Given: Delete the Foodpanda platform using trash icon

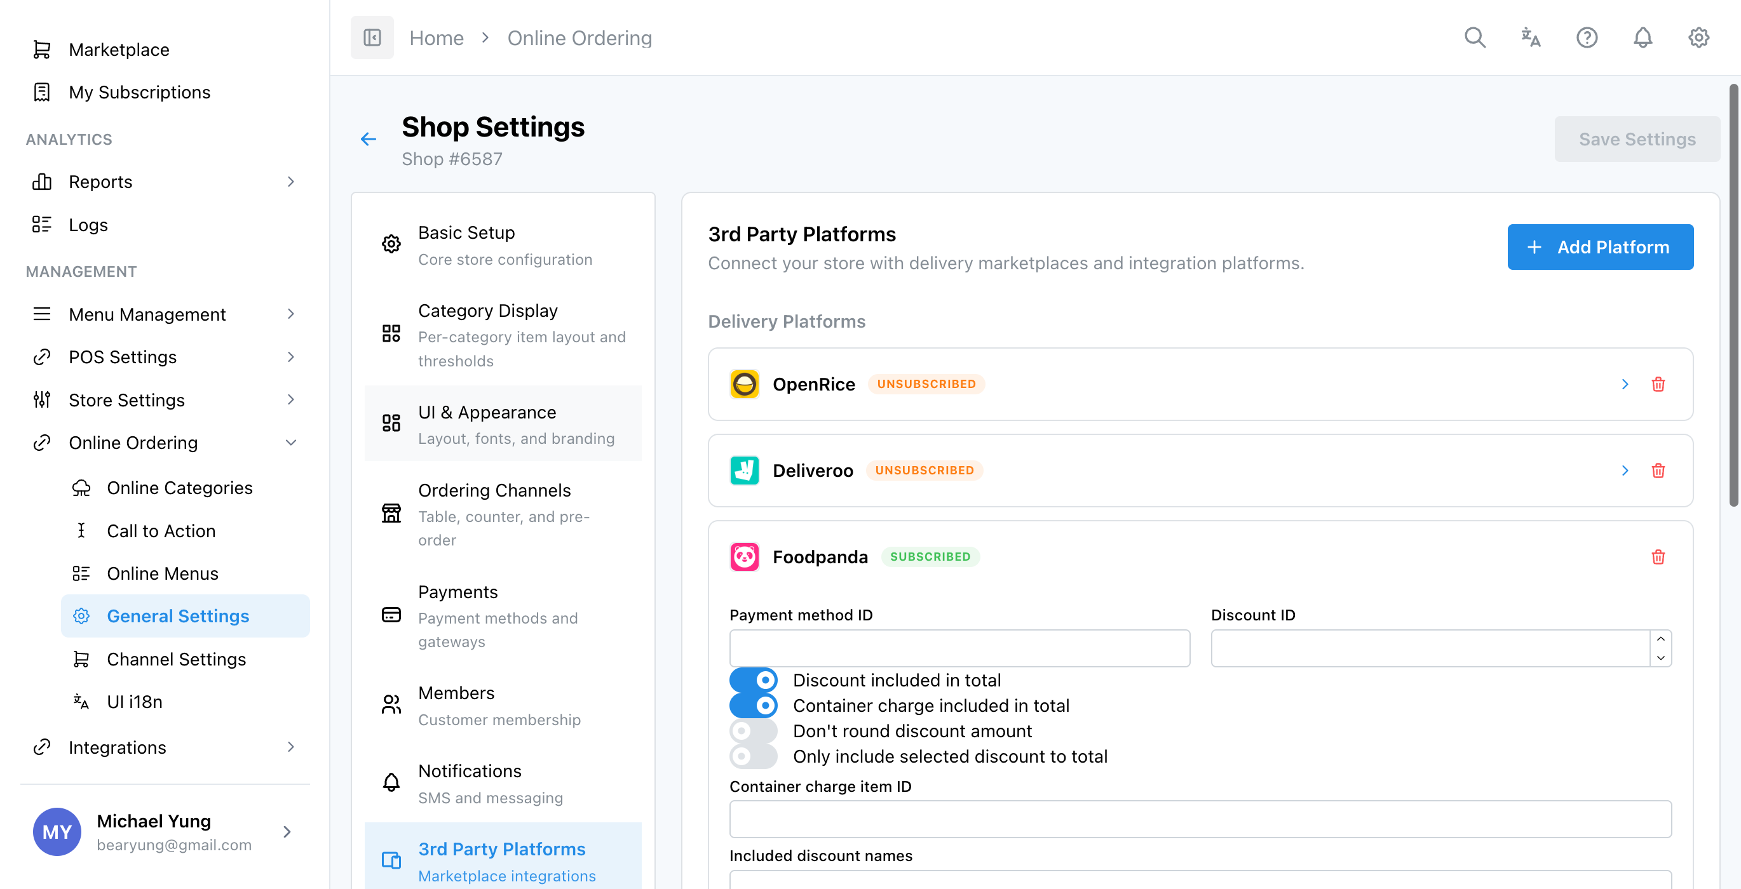Looking at the screenshot, I should pos(1658,557).
